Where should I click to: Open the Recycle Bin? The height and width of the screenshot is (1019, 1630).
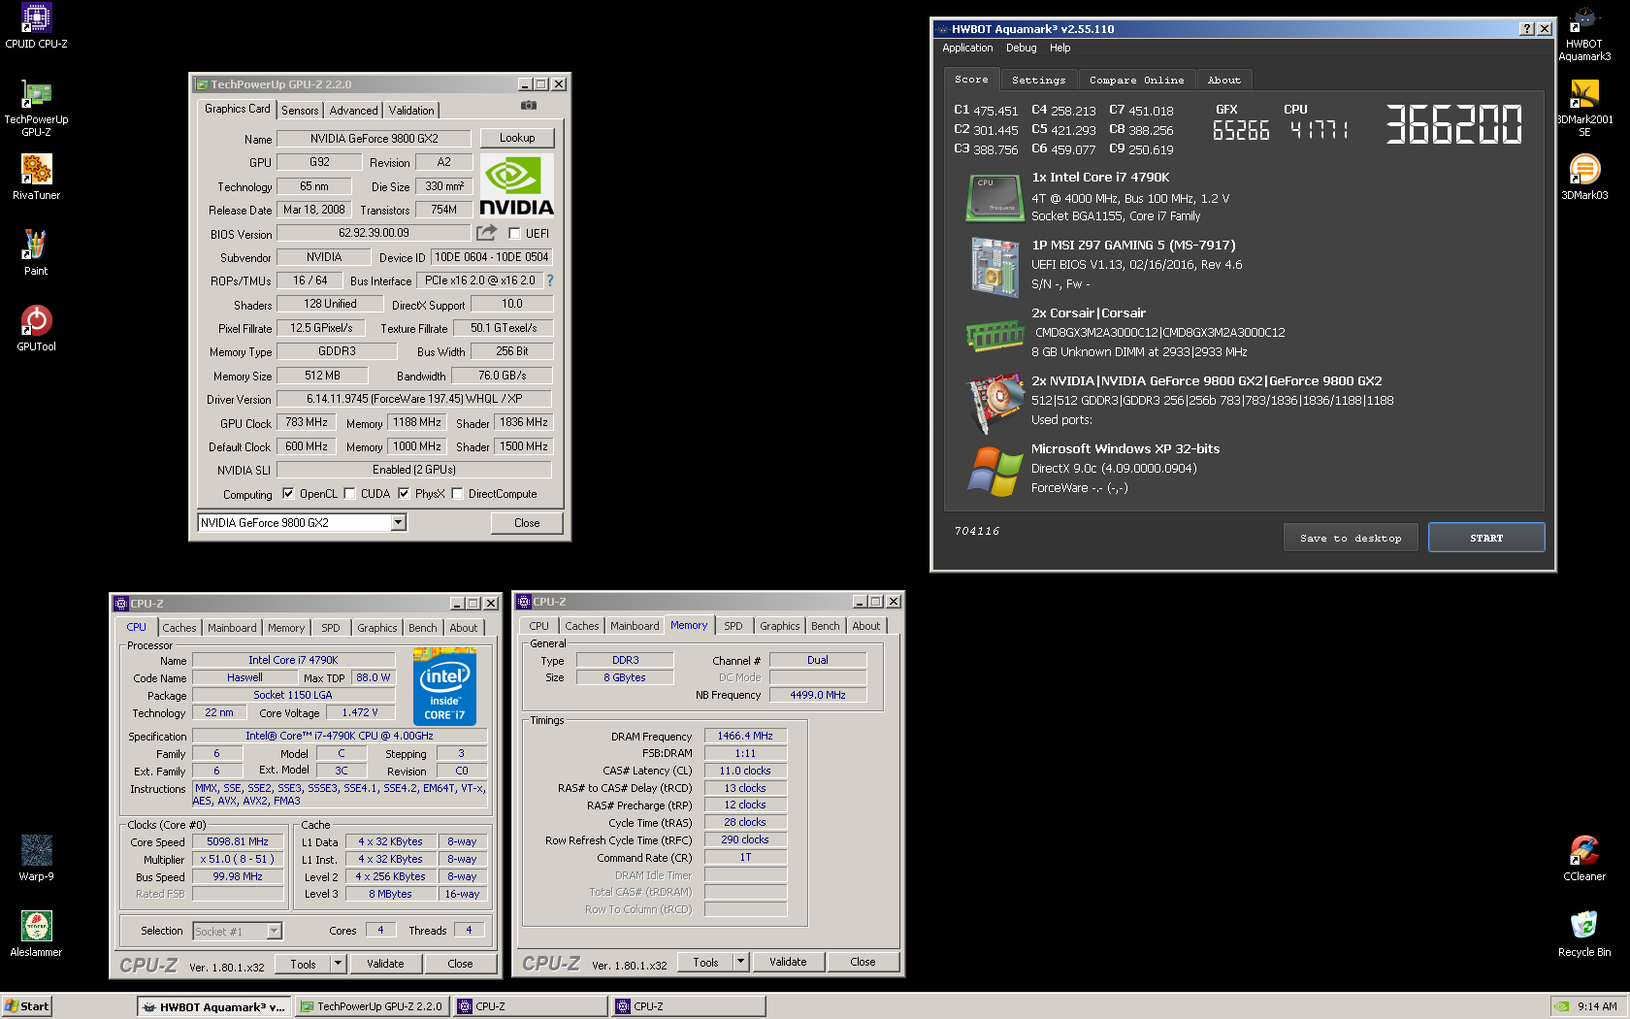(1584, 935)
